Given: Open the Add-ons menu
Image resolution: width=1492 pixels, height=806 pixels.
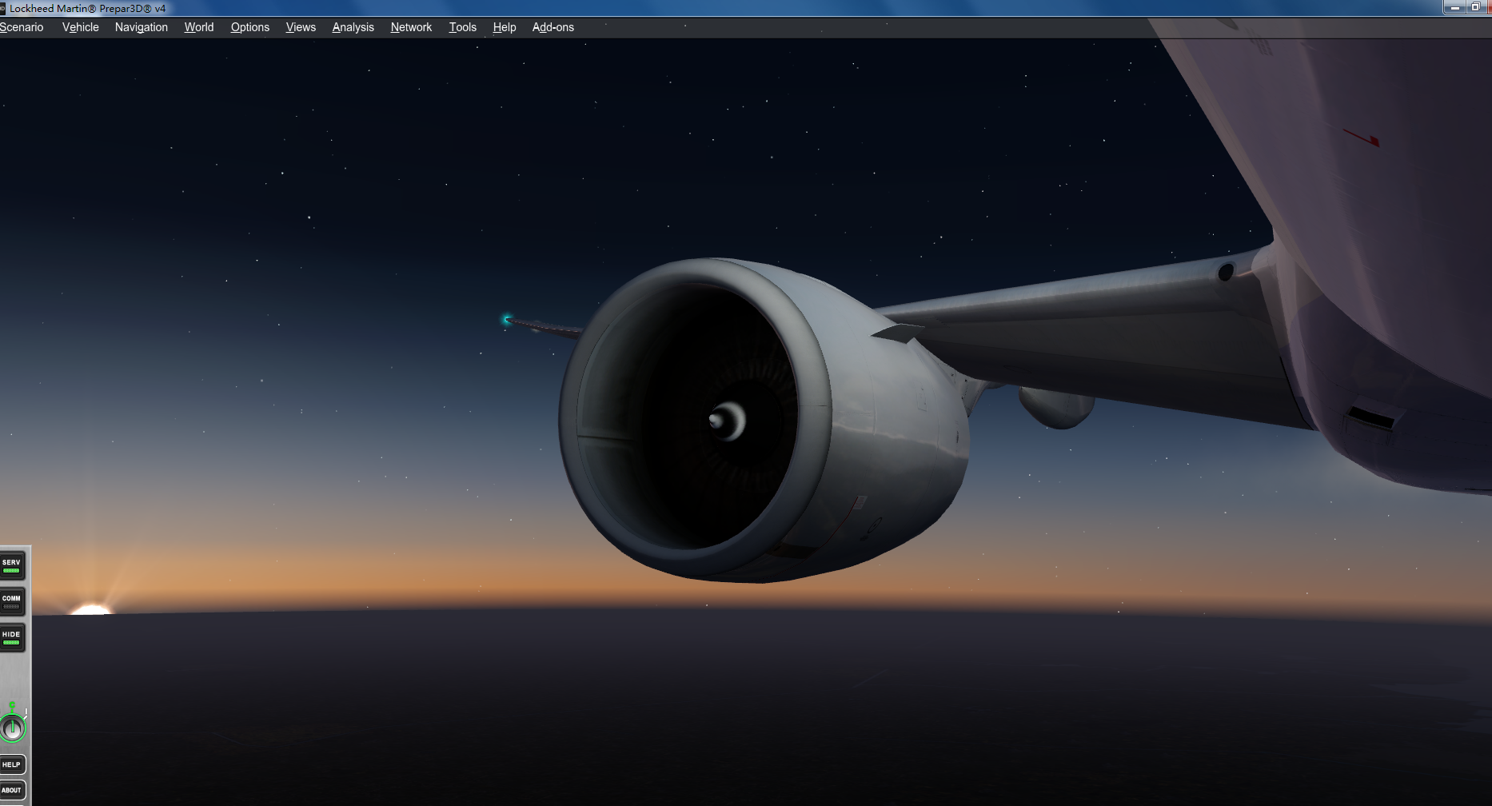Looking at the screenshot, I should pos(553,26).
